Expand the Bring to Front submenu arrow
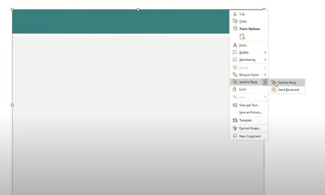The width and height of the screenshot is (325, 195). 265,75
